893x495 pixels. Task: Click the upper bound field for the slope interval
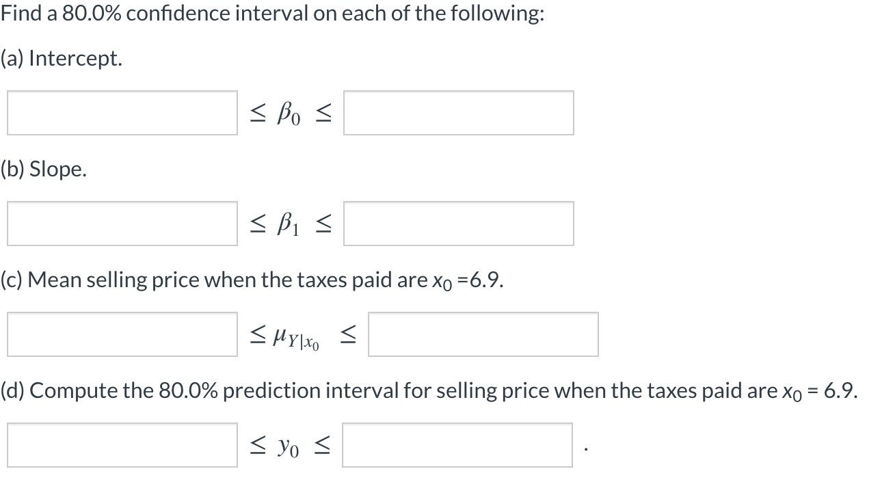tap(459, 224)
